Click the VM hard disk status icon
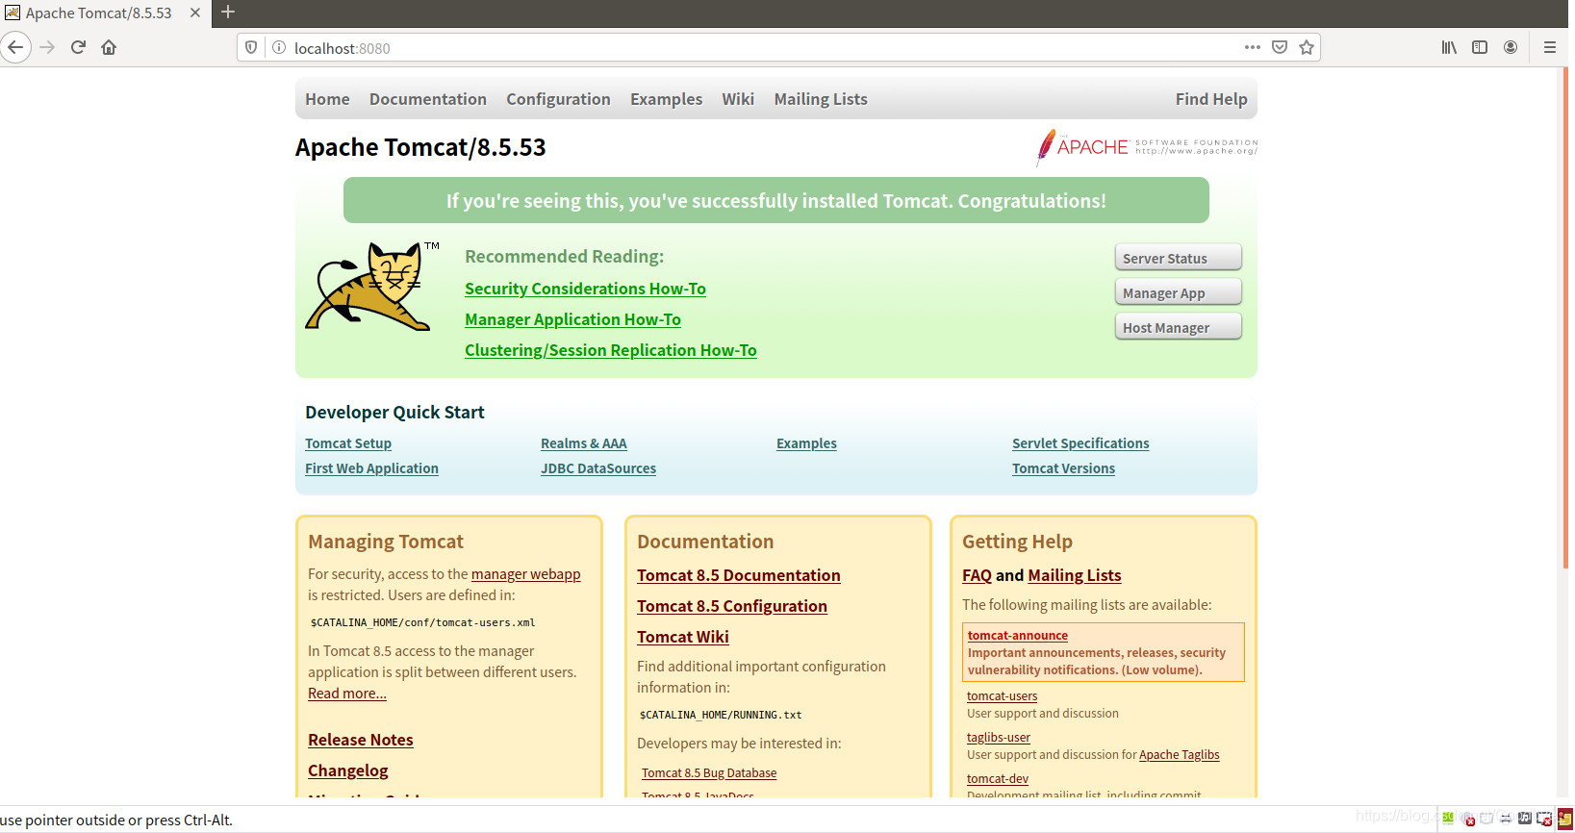Image resolution: width=1575 pixels, height=833 pixels. coord(1448,818)
